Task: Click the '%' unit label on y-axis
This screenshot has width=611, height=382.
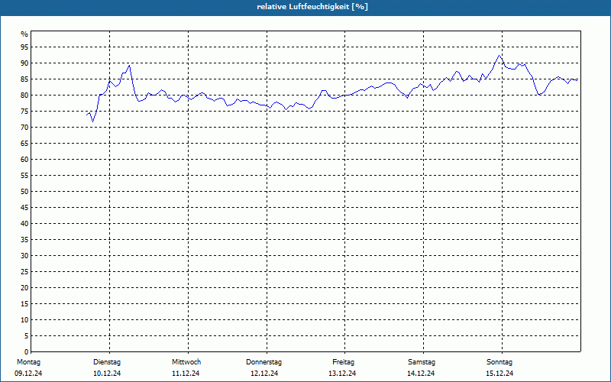Action: pos(24,34)
